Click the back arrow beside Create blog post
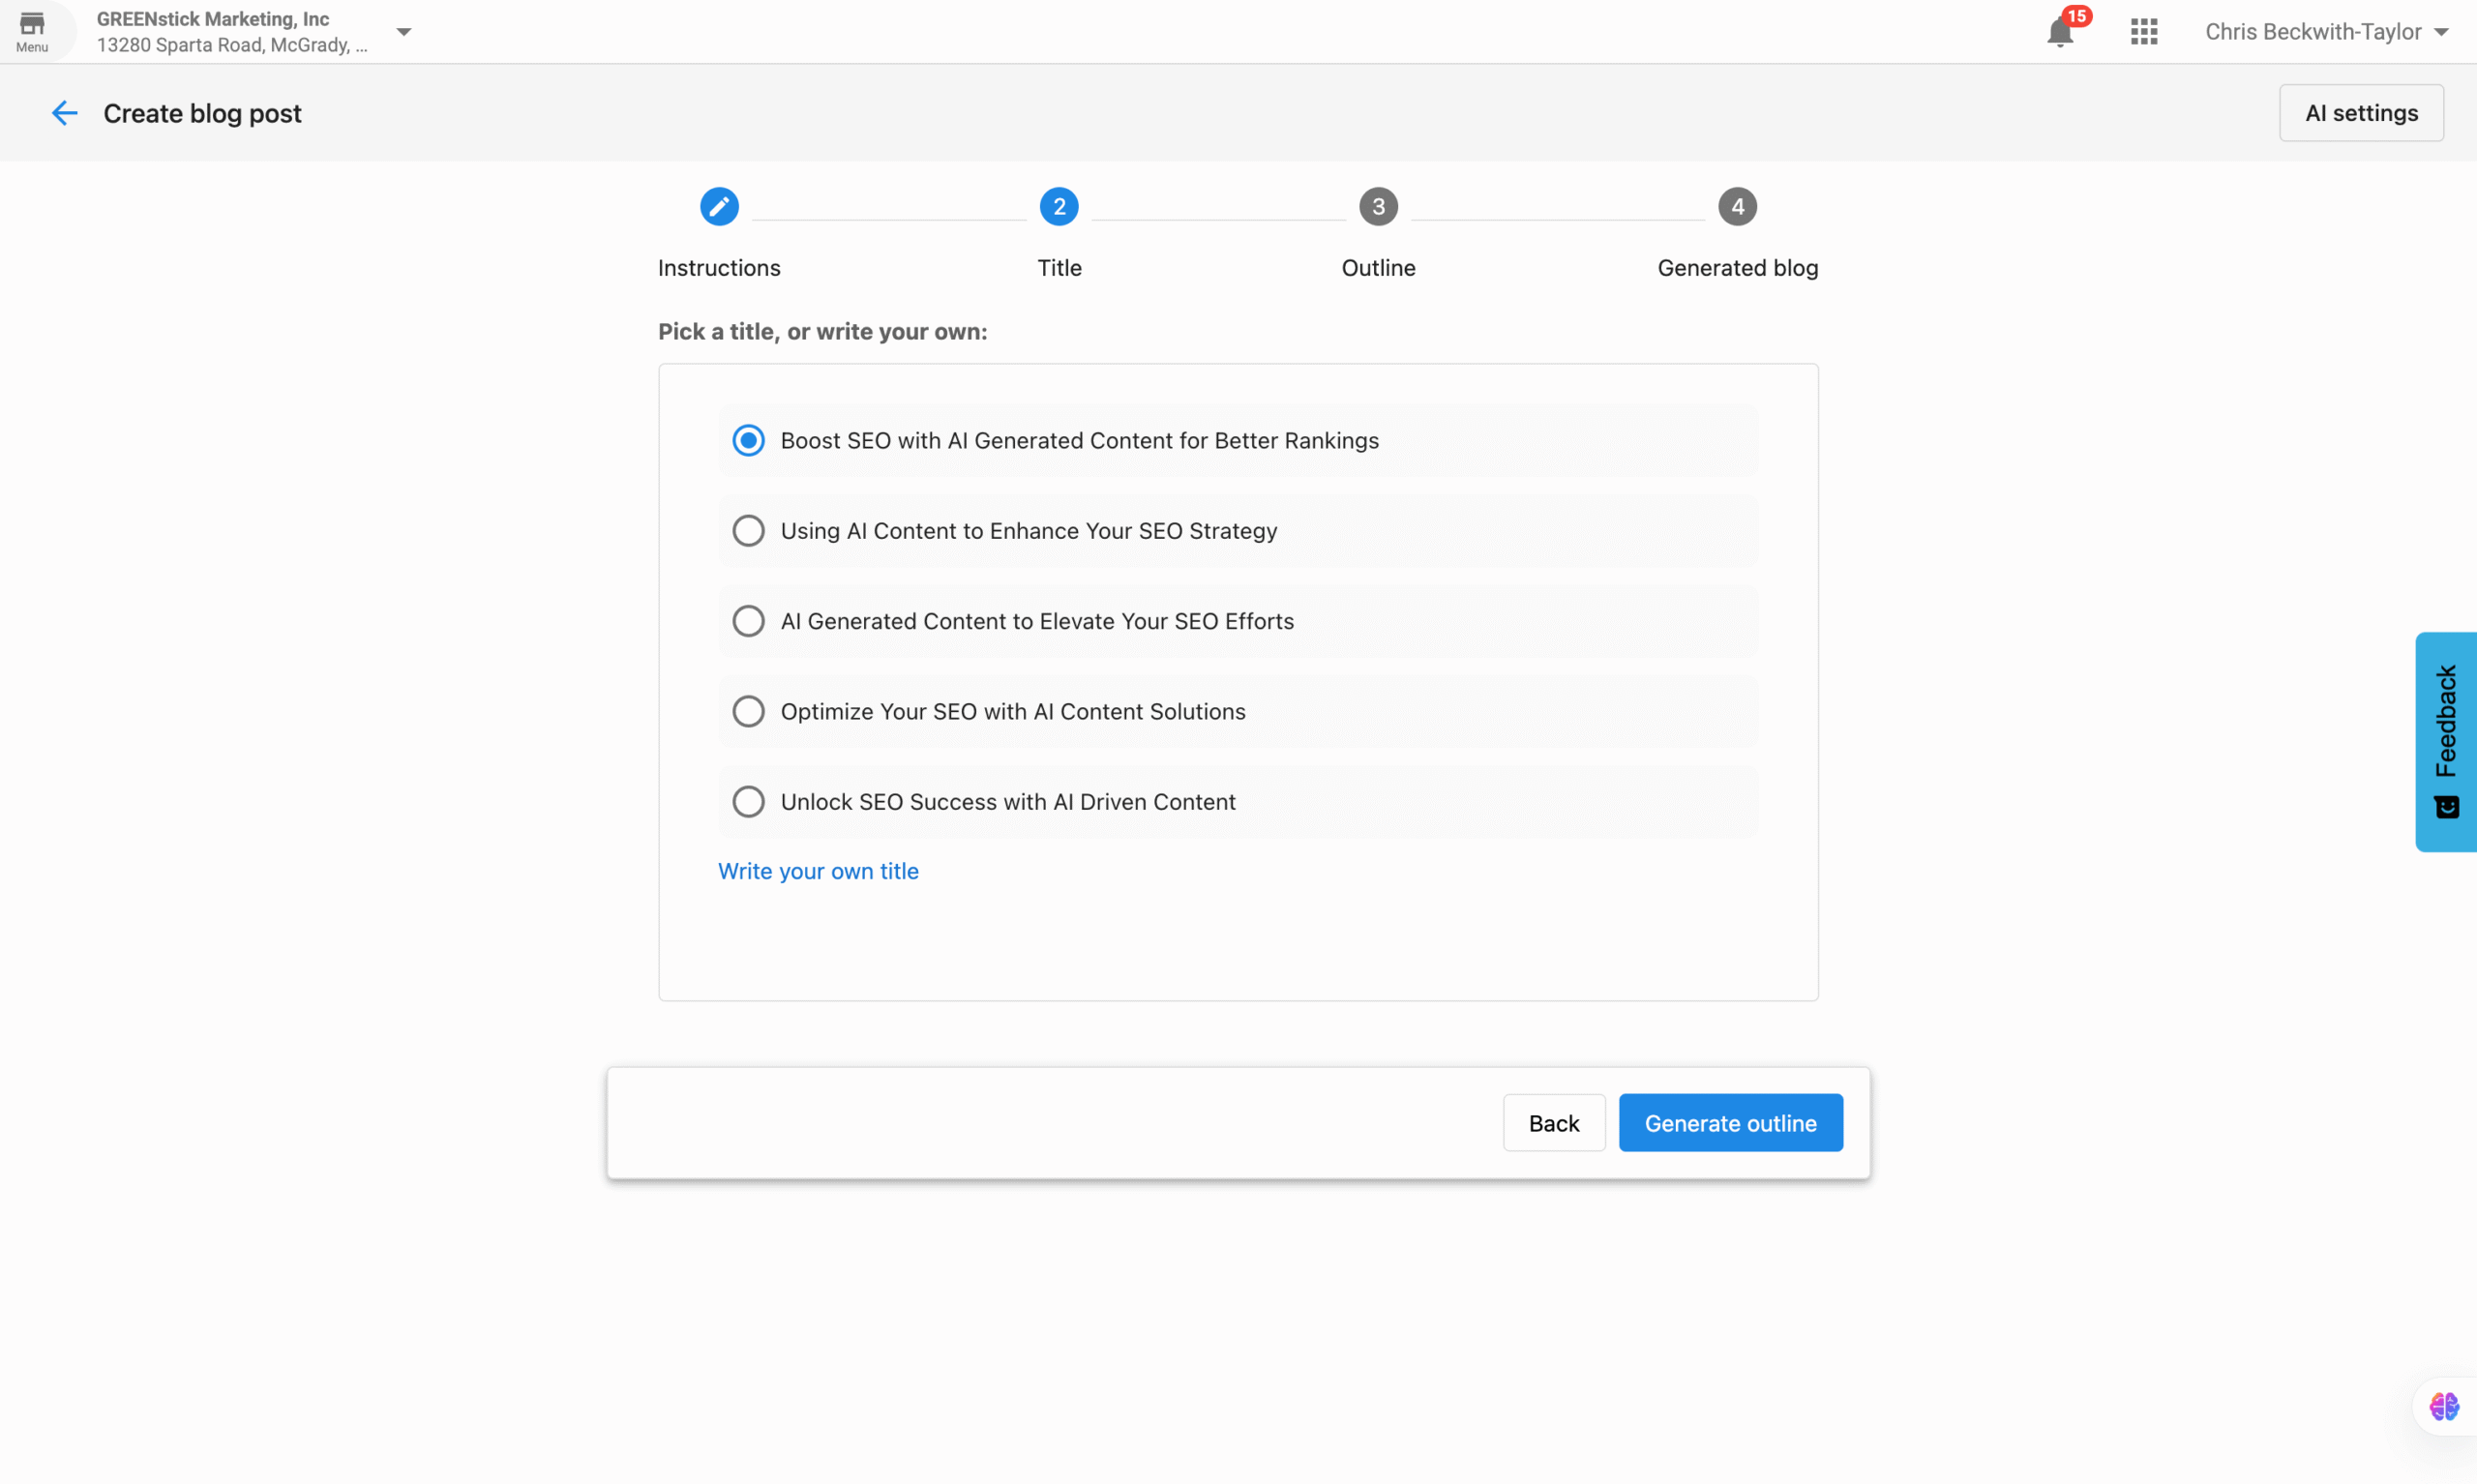Image resolution: width=2477 pixels, height=1484 pixels. click(x=64, y=113)
